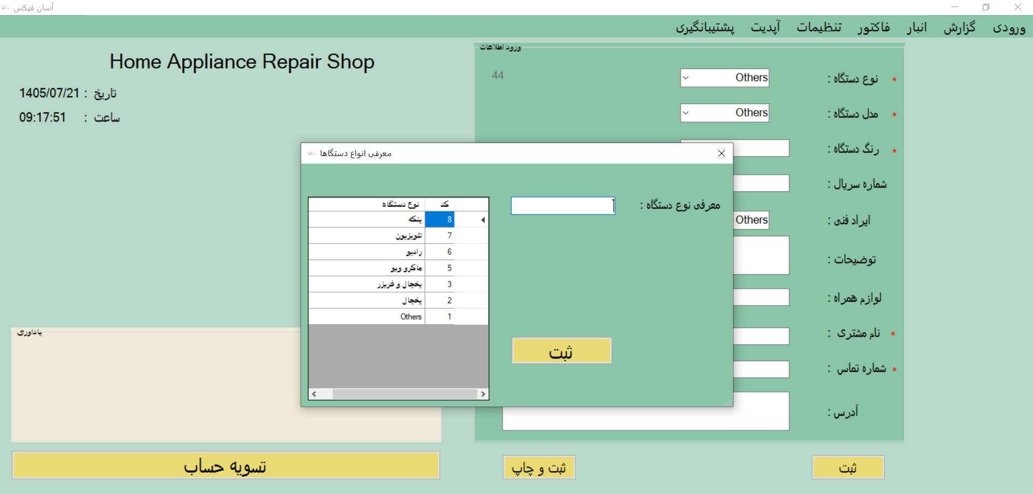Click the معرفی نوع دستگاه input field
The image size is (1033, 494).
pyautogui.click(x=563, y=206)
